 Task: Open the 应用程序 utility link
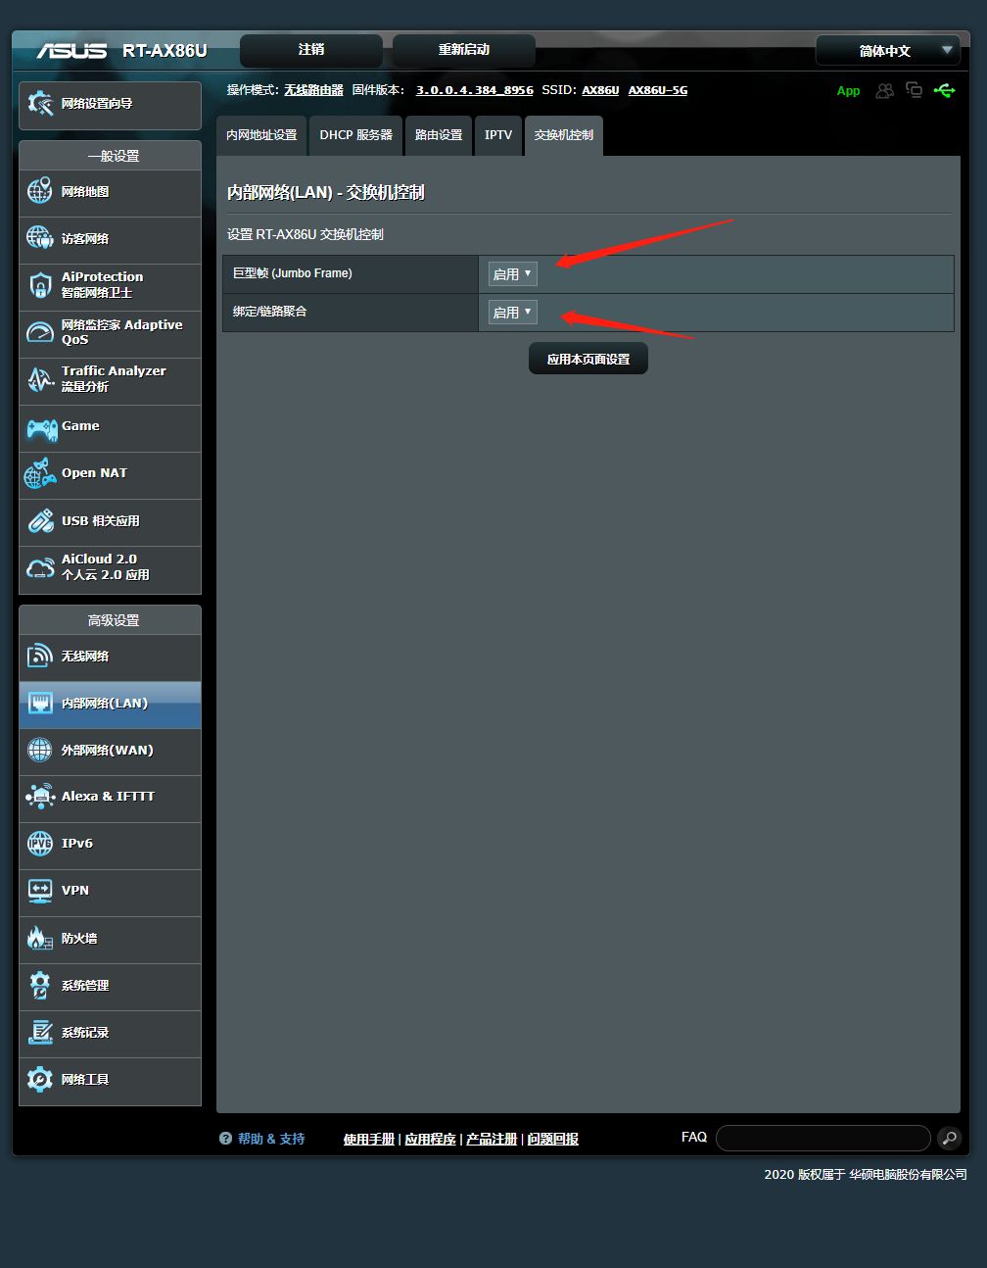coord(431,1139)
